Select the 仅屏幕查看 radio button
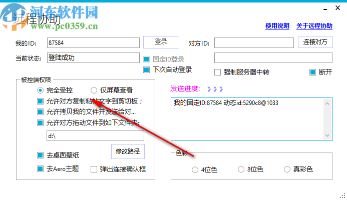Image resolution: width=347 pixels, height=200 pixels. 94,90
